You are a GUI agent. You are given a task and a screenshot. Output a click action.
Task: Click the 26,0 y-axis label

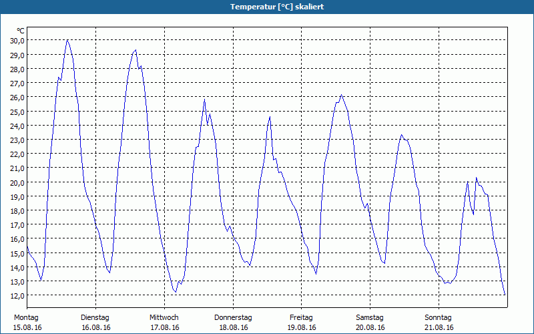17,98
